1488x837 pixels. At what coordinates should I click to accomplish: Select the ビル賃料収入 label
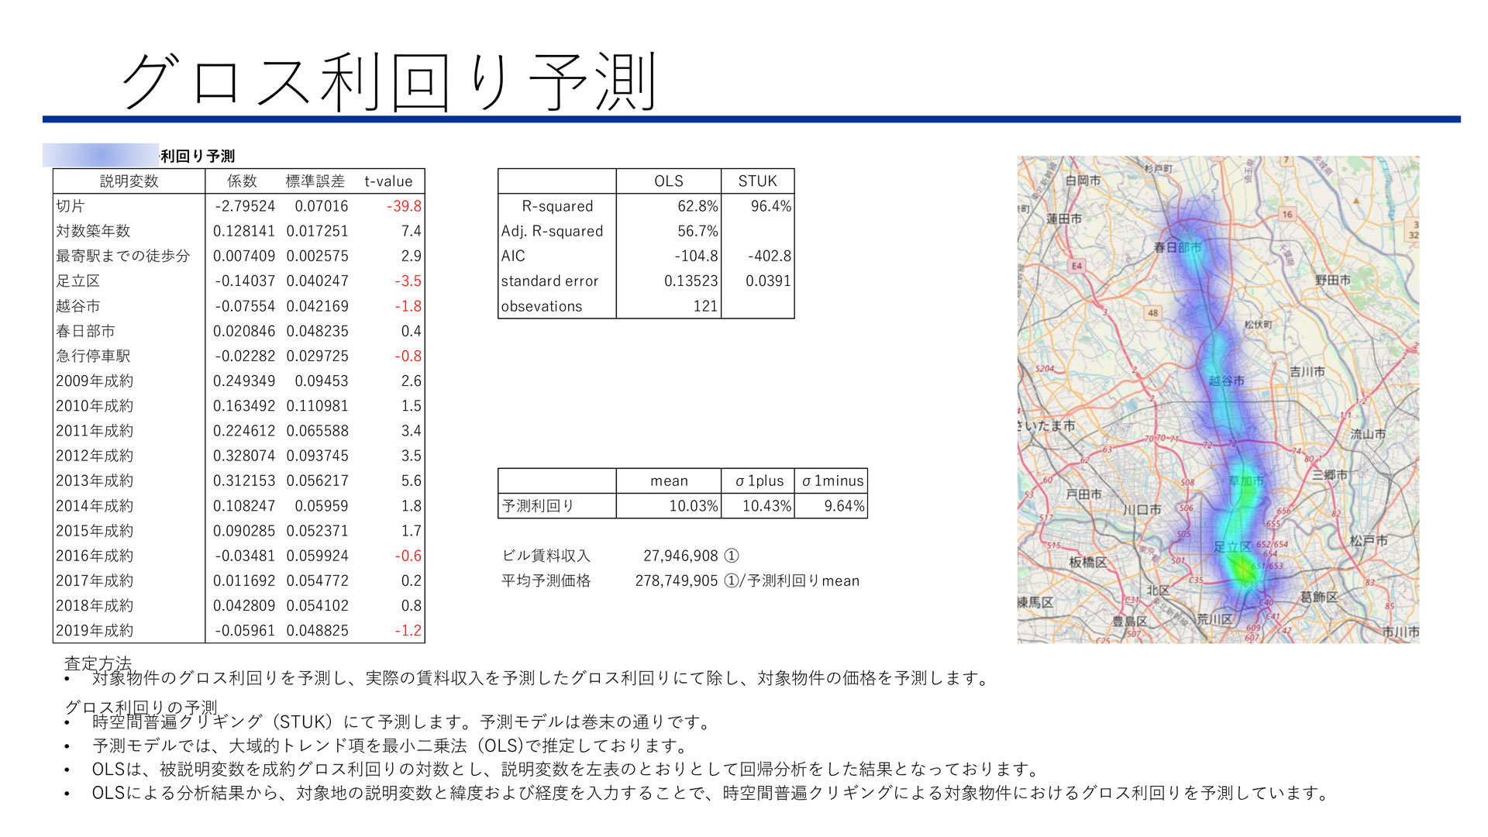[546, 556]
